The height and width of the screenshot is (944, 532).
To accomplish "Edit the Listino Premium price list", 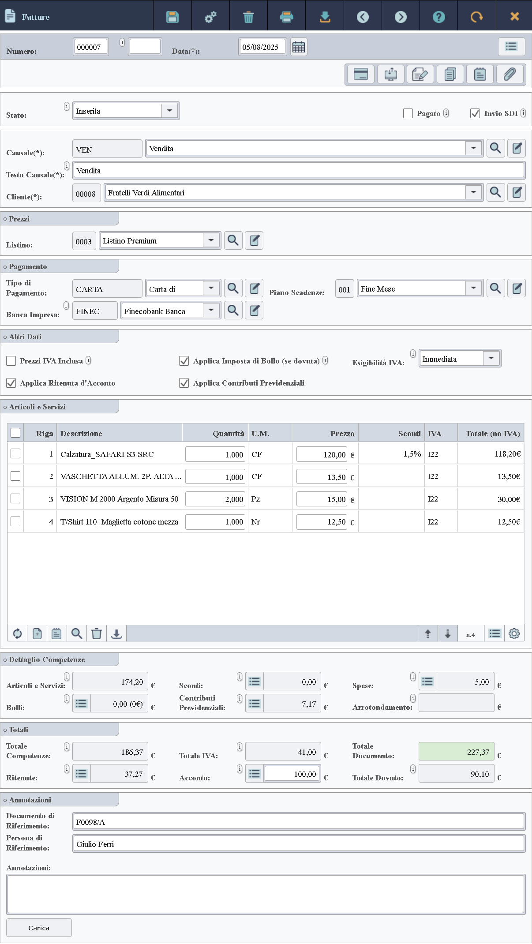I will click(254, 240).
